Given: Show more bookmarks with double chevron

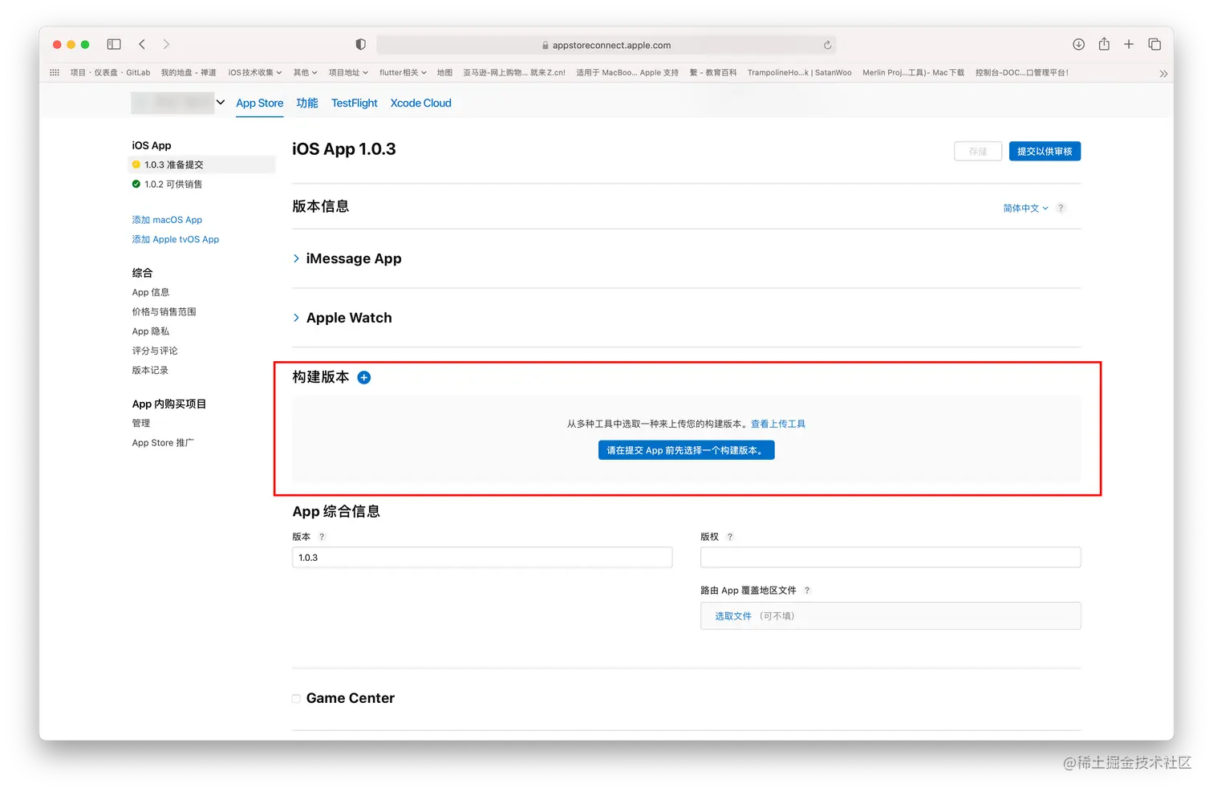Looking at the screenshot, I should pyautogui.click(x=1163, y=73).
